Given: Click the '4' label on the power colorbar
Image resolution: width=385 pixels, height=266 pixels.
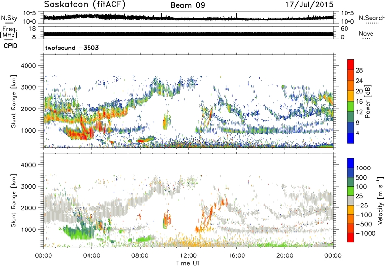Looking at the screenshot, I should (x=357, y=133).
